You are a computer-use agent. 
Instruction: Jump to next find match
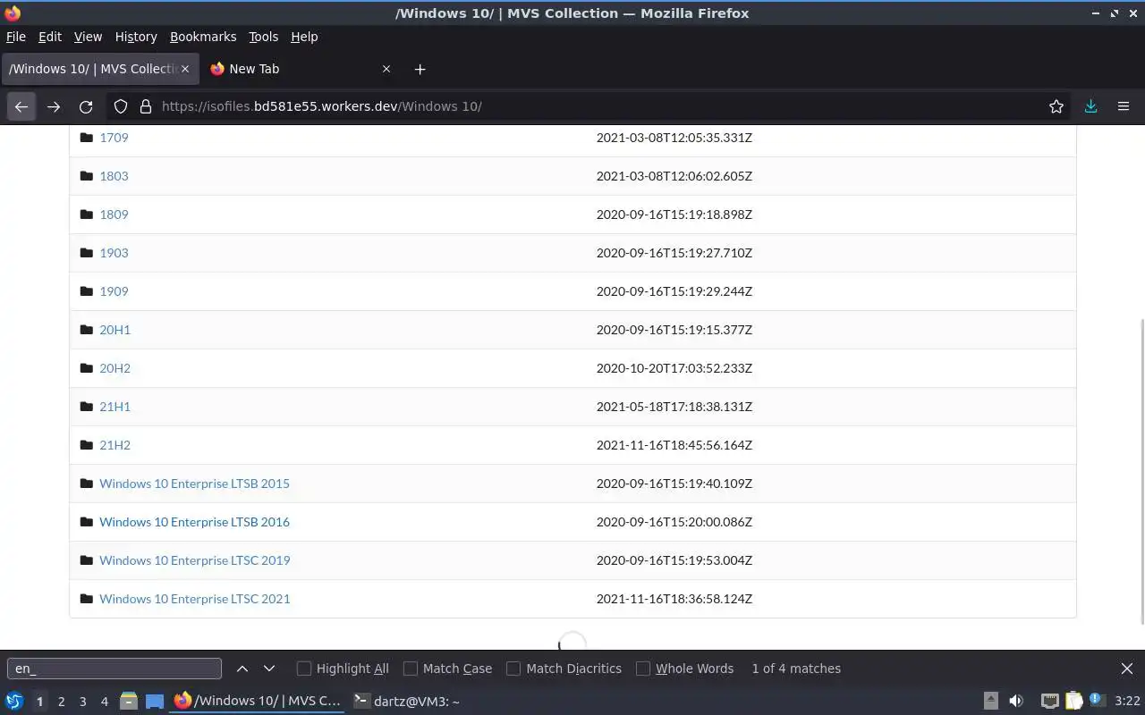tap(269, 669)
